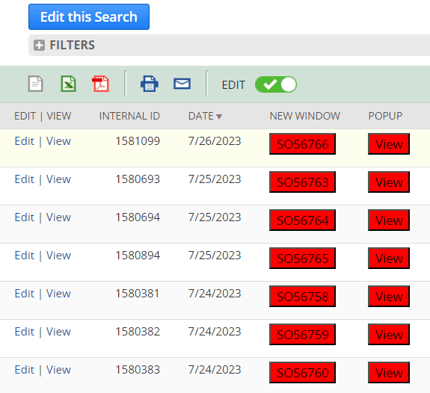Open SO56766 in a new window

(302, 144)
